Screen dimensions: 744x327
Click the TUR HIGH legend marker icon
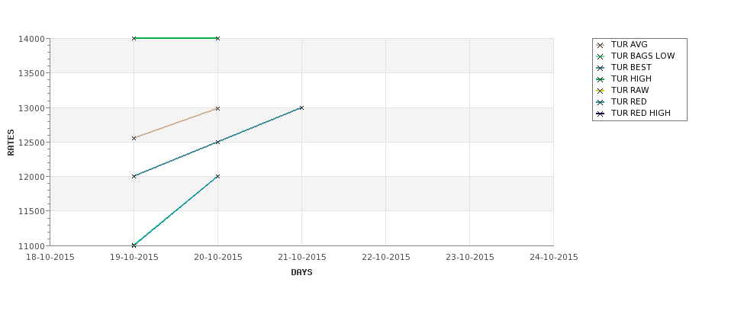click(x=601, y=79)
